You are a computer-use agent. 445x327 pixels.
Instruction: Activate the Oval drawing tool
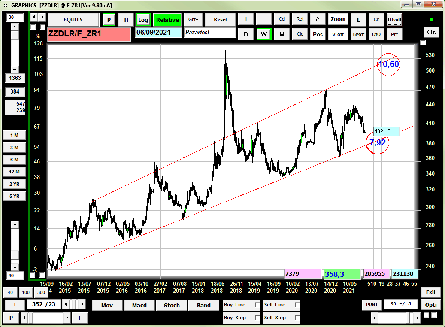pos(394,20)
